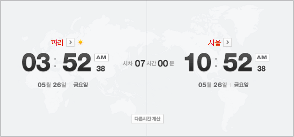Open the 파리 city selector arrow
Viewport: 294px width, 137px height.
[70, 42]
